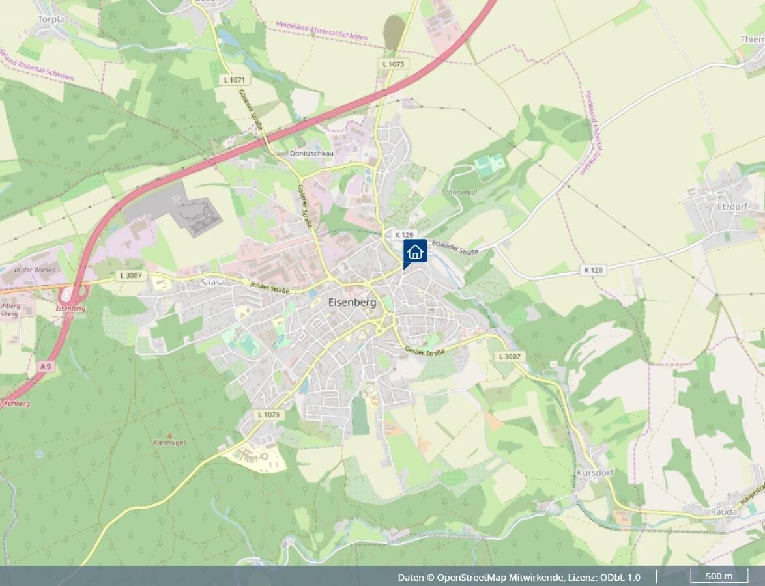Viewport: 765px width, 586px height.
Task: Click the 500 m scale bar
Action: tap(719, 576)
